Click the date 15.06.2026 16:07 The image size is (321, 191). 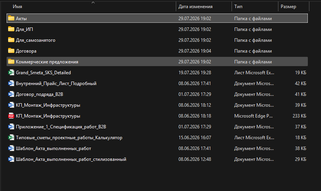pyautogui.click(x=195, y=138)
